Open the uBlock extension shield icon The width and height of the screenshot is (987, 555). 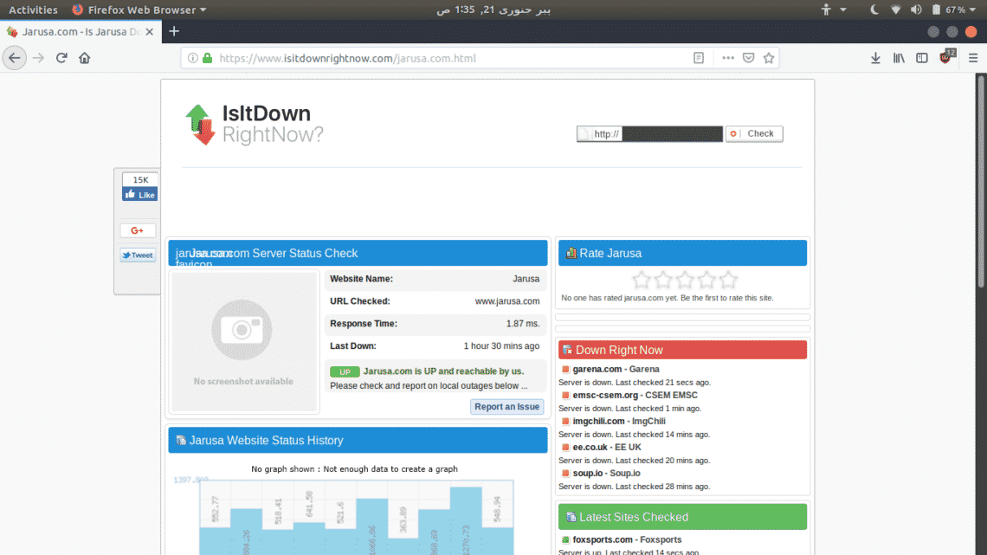[946, 57]
